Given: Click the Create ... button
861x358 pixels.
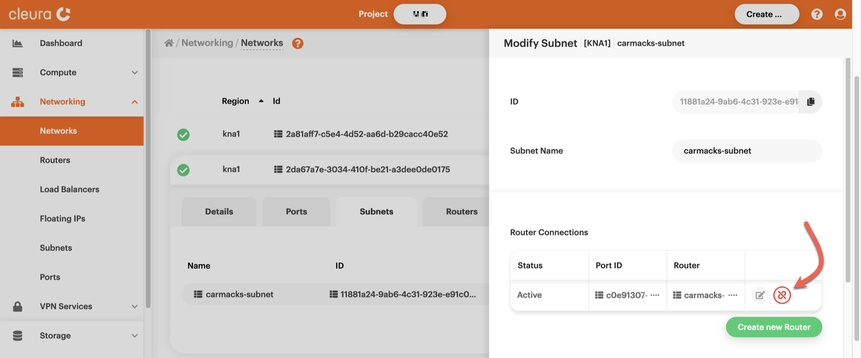Looking at the screenshot, I should coord(766,14).
